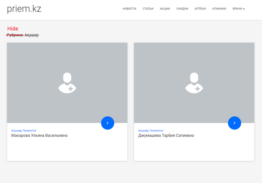Open the Новости menu item
The height and width of the screenshot is (183, 262).
pyautogui.click(x=129, y=9)
